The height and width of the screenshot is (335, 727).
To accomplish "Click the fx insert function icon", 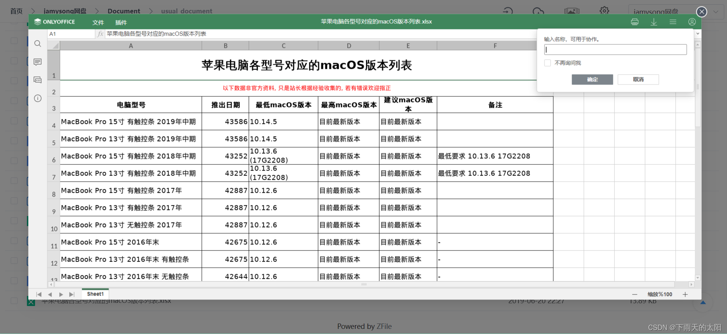I will [x=100, y=34].
